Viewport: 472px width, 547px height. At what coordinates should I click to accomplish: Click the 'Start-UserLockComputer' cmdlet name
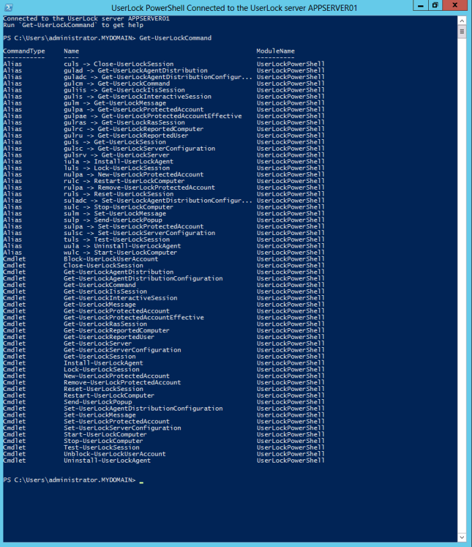(105, 435)
